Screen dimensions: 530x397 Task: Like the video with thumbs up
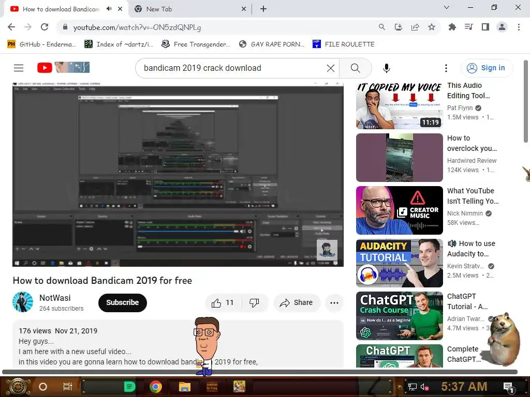[x=223, y=303]
